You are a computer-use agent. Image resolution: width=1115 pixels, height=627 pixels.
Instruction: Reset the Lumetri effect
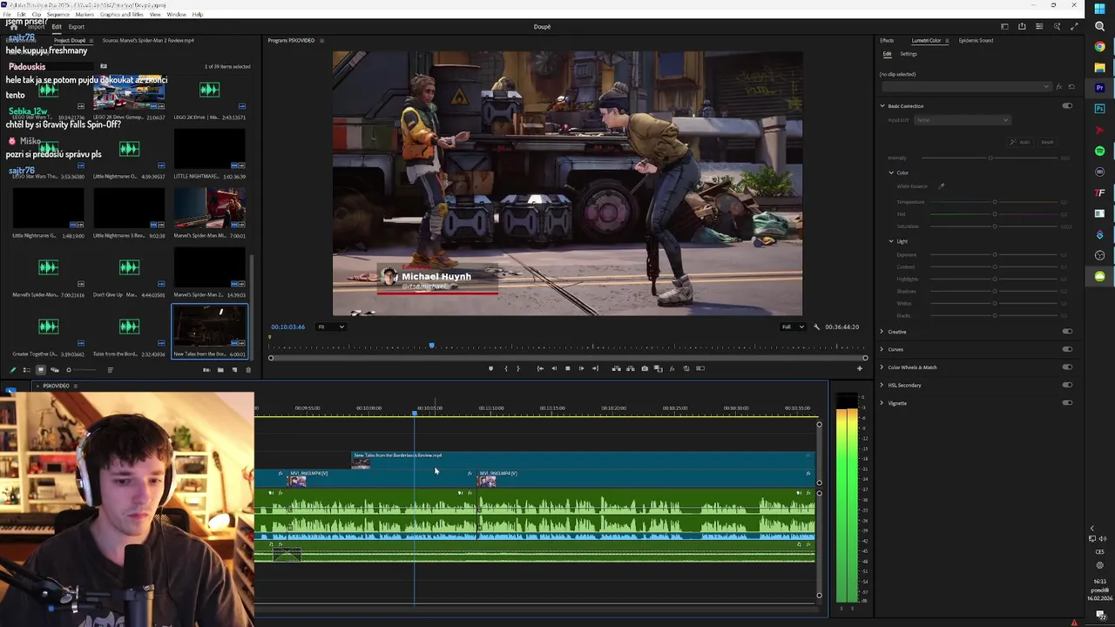(x=1071, y=87)
